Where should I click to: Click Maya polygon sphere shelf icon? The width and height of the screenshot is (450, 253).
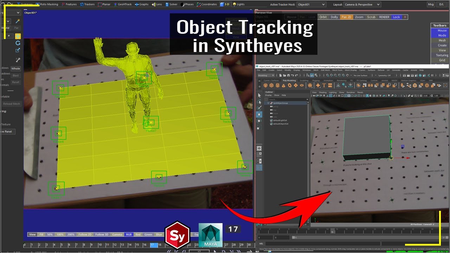tap(266, 85)
